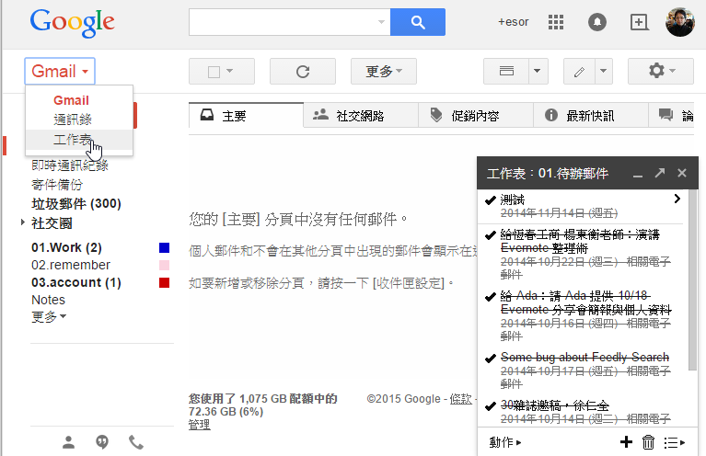Delete task with trash icon
The image size is (706, 456).
[648, 442]
